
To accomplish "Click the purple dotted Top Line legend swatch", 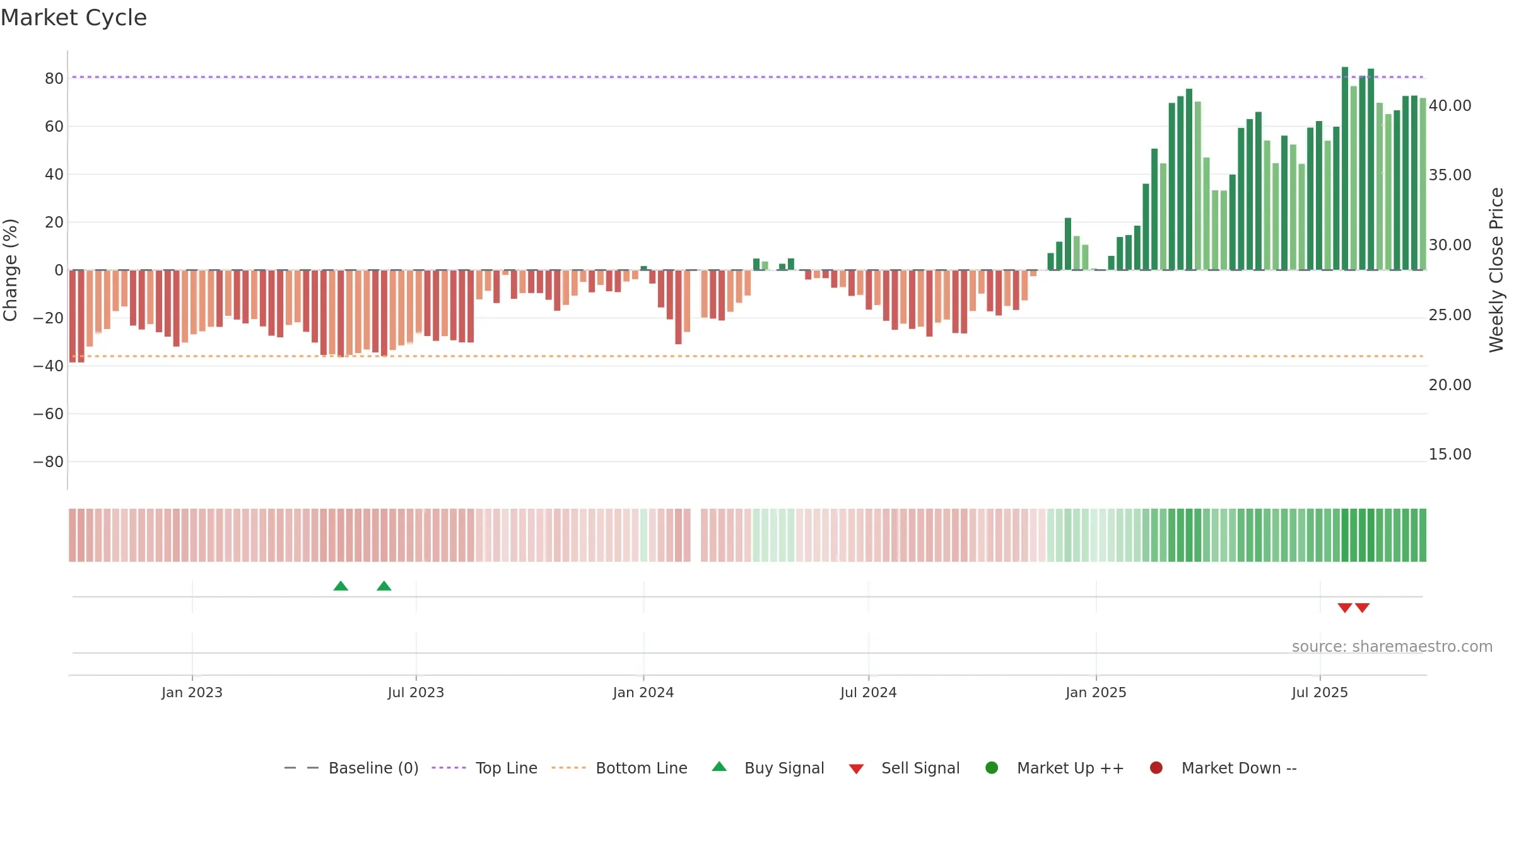I will [449, 768].
